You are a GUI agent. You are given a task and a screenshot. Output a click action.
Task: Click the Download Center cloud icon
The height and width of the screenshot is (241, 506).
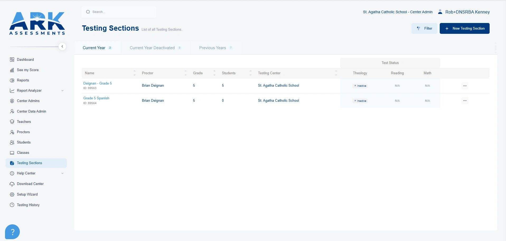pos(12,184)
